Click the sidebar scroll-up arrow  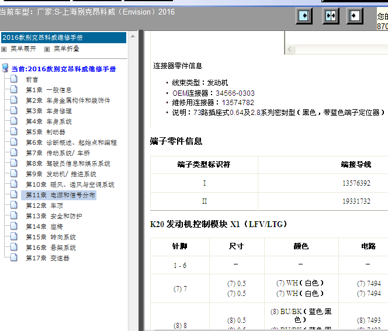pyautogui.click(x=133, y=36)
